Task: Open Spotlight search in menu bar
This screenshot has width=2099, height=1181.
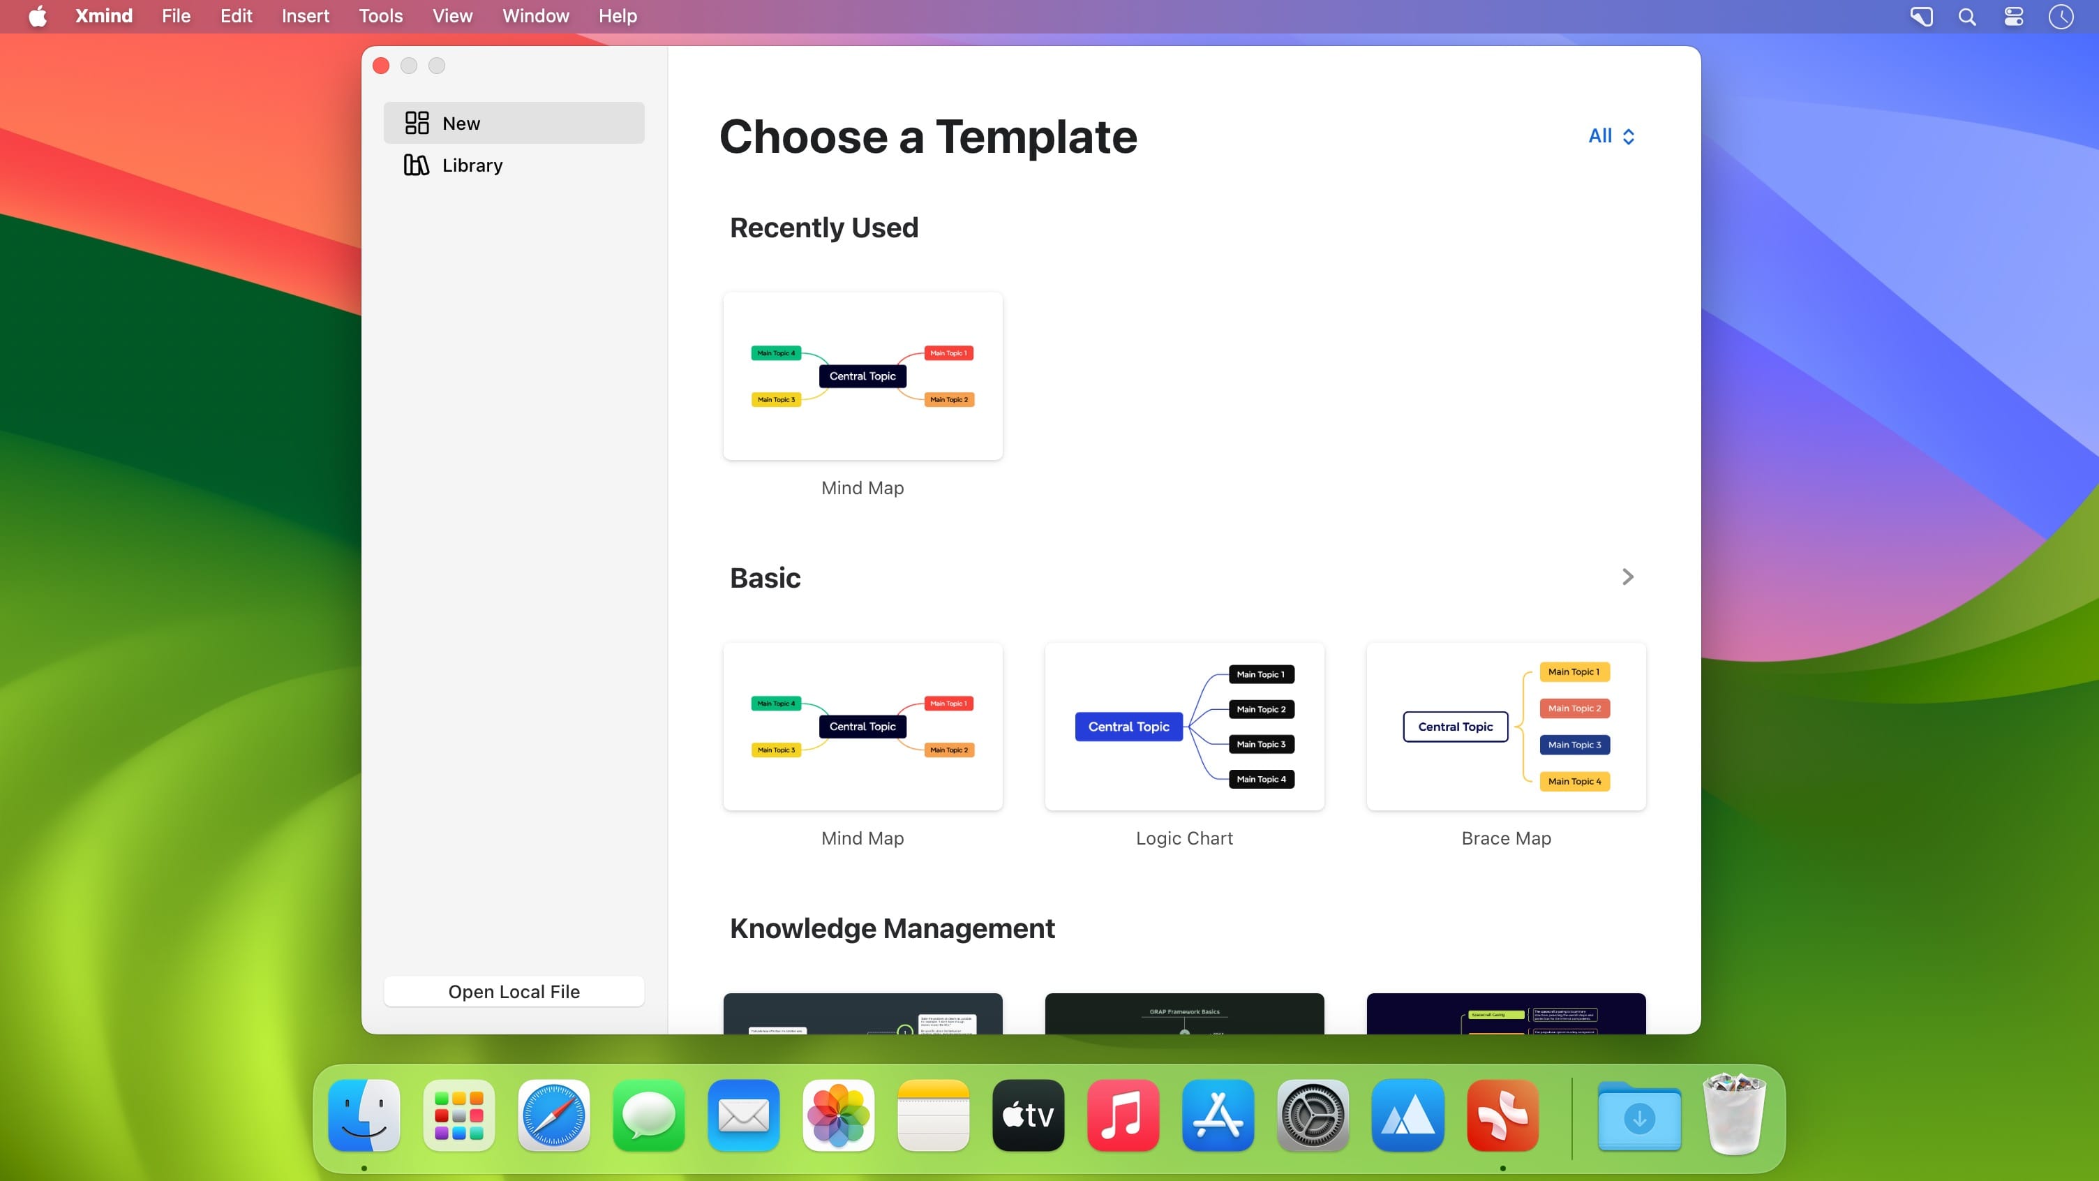Action: click(x=1967, y=16)
